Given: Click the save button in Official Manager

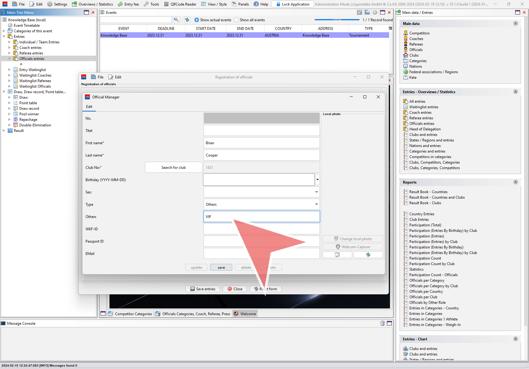Looking at the screenshot, I should click(x=221, y=268).
